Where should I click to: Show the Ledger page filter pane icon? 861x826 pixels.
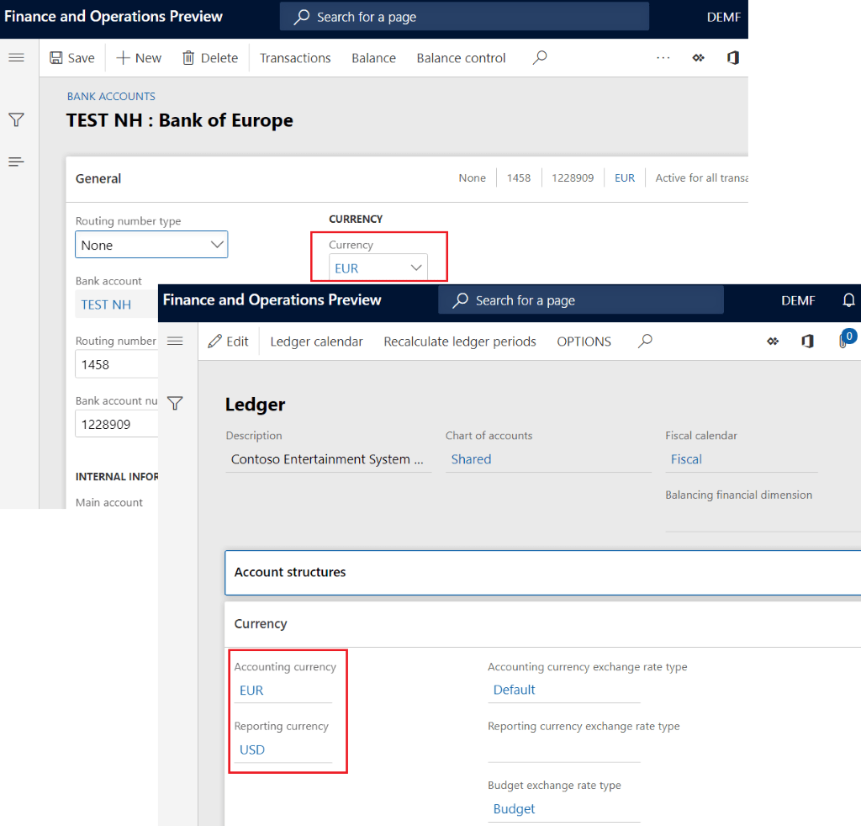tap(175, 403)
